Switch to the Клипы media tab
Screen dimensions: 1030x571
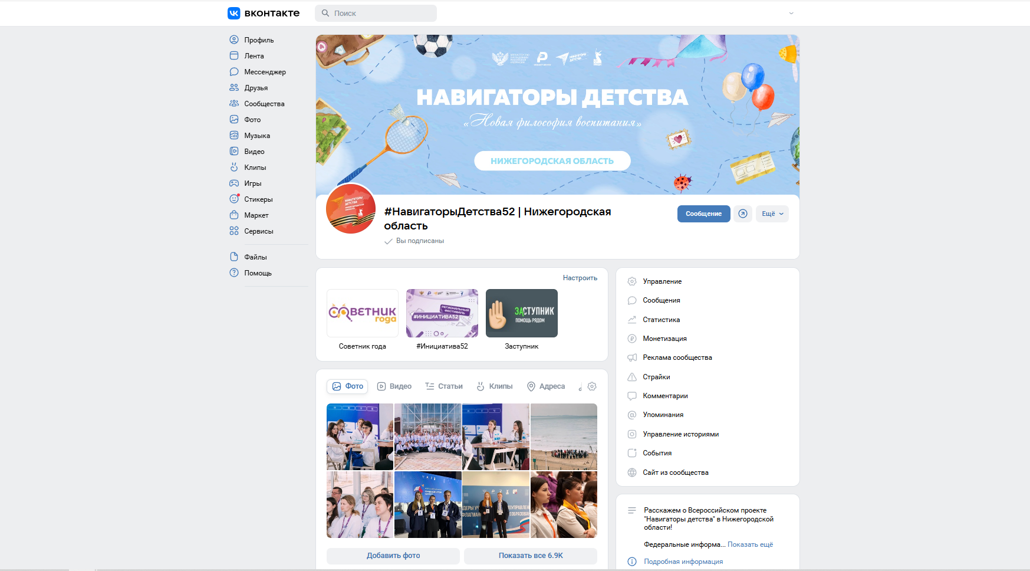tap(495, 386)
